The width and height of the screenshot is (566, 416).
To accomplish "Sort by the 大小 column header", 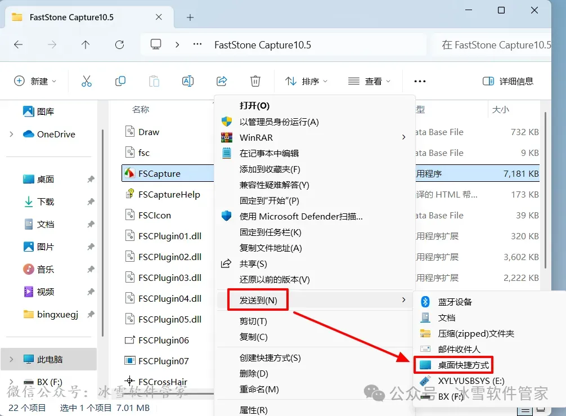I will [x=501, y=109].
